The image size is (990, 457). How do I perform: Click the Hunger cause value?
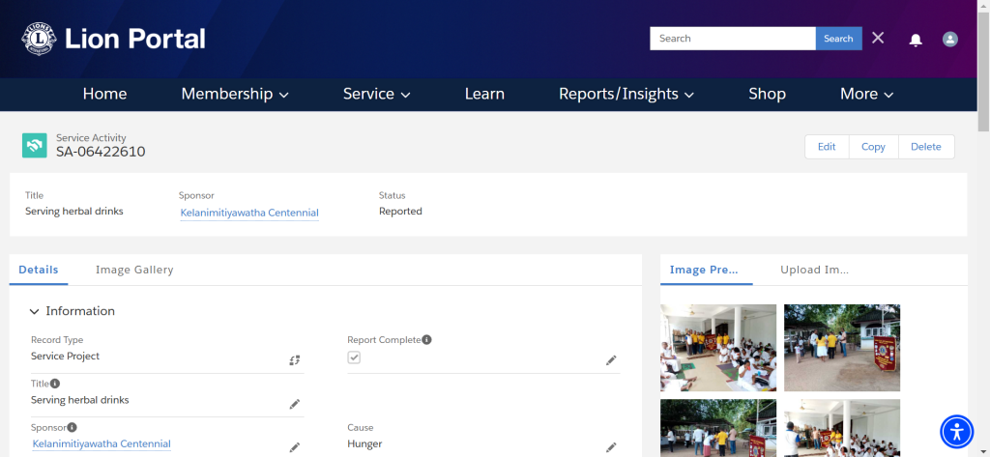coord(364,443)
